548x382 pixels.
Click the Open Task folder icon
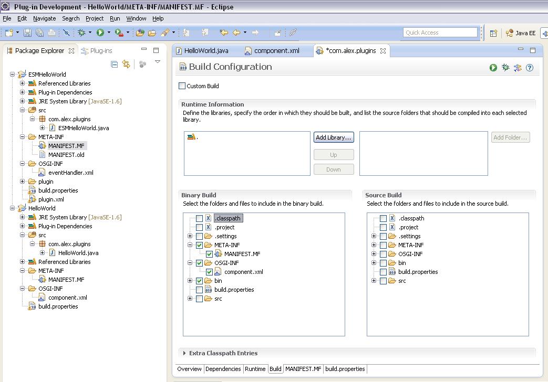(152, 33)
